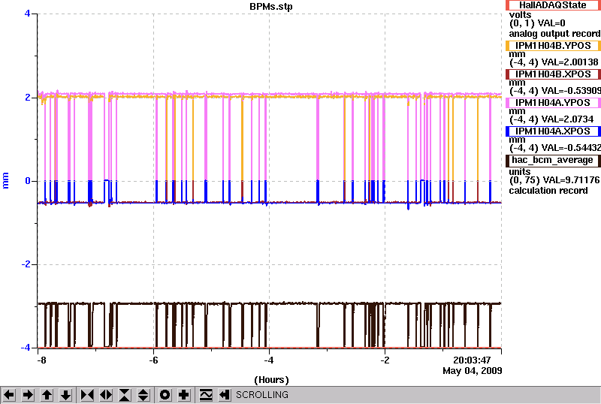Viewport: 601px width, 404px height.
Task: Click the SCROLLING status label
Action: [261, 395]
